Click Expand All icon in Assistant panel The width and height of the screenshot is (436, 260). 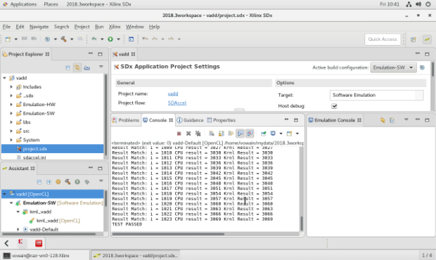(49, 182)
